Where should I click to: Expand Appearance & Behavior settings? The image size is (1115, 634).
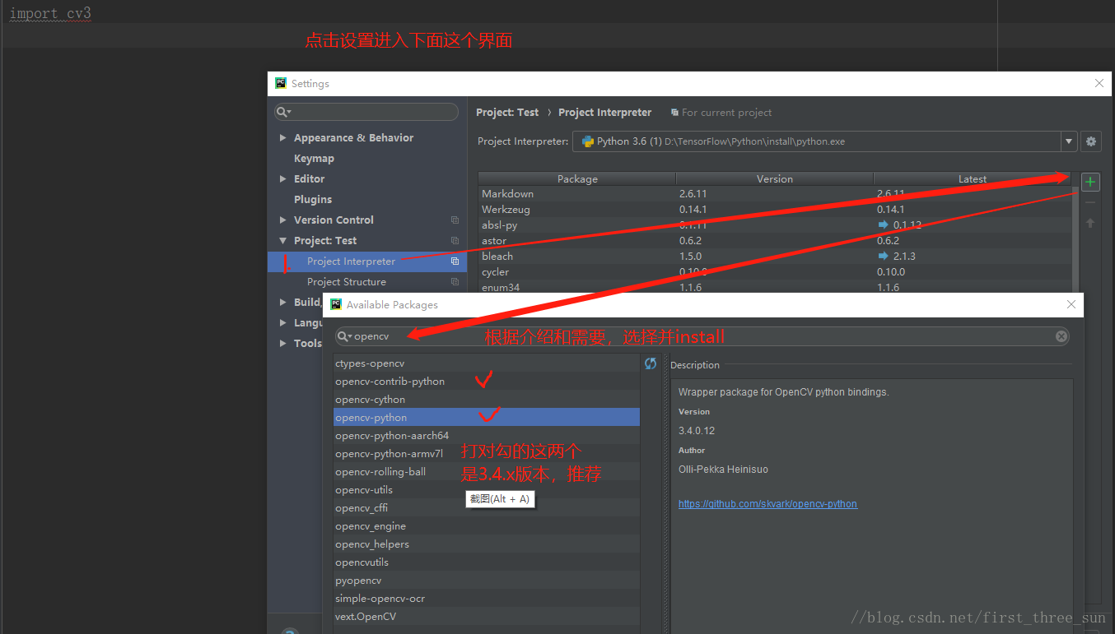point(283,138)
